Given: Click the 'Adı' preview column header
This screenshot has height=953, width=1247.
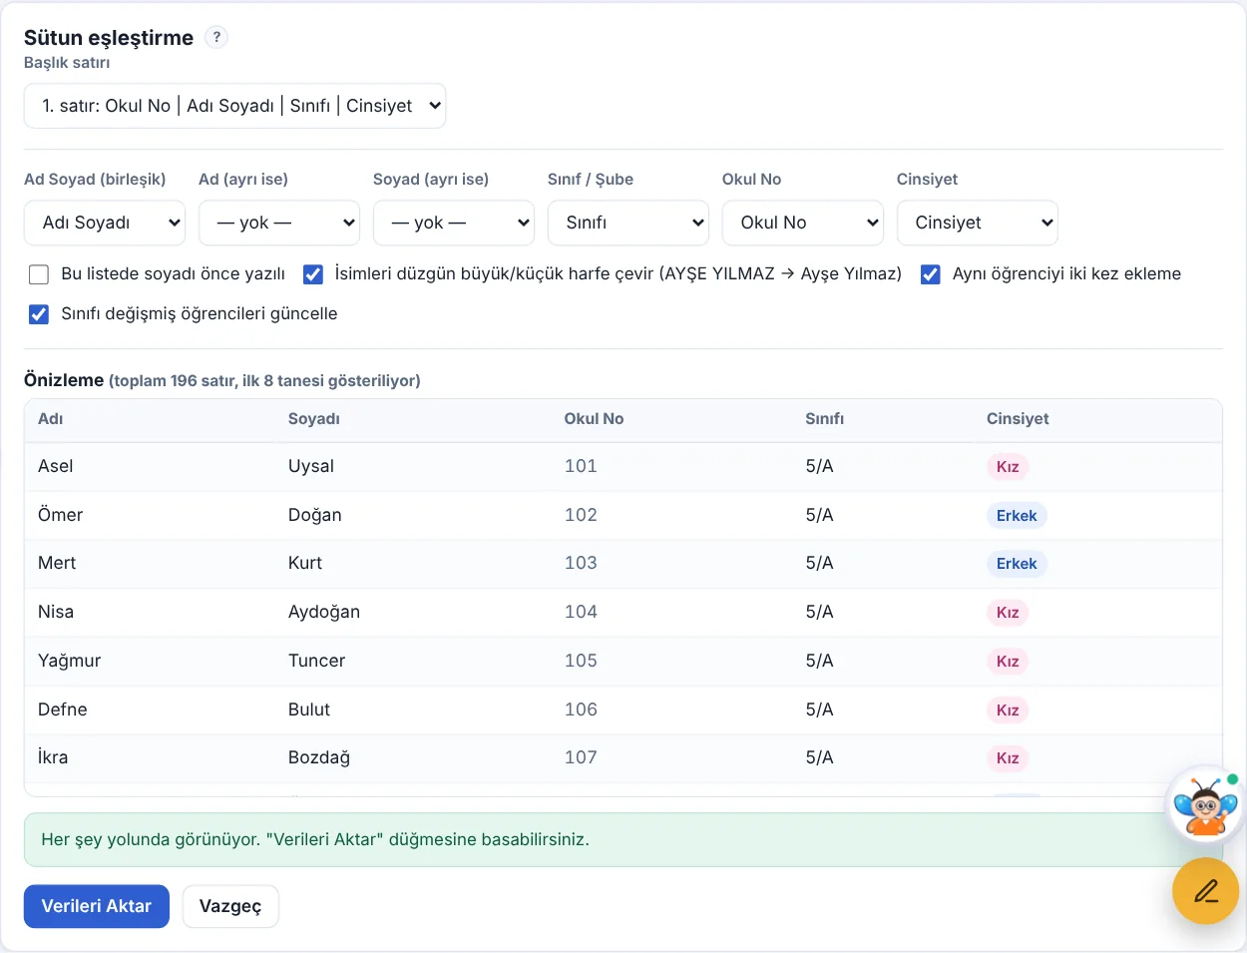Looking at the screenshot, I should pos(51,419).
